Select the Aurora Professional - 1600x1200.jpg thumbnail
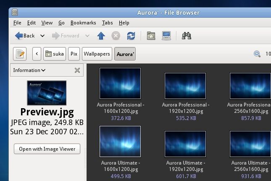The width and height of the screenshot is (271, 181). point(120,83)
